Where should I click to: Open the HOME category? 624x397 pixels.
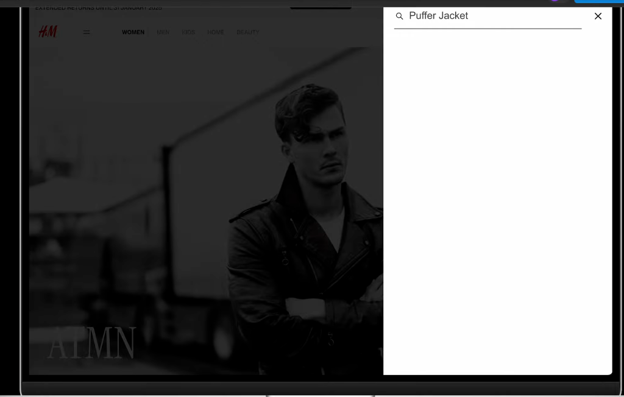click(x=216, y=32)
